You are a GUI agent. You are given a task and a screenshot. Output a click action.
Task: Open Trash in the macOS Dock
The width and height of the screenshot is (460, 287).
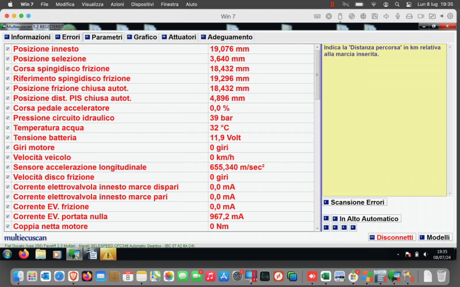(442, 276)
